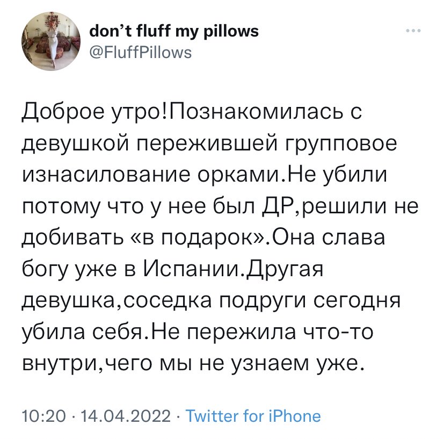
Task: Select the word "узнаем" in the last line
Action: (x=270, y=364)
